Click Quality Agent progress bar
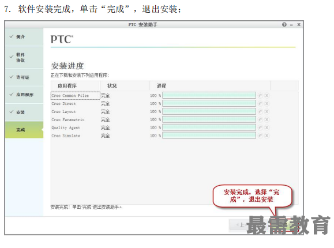 tap(209, 127)
